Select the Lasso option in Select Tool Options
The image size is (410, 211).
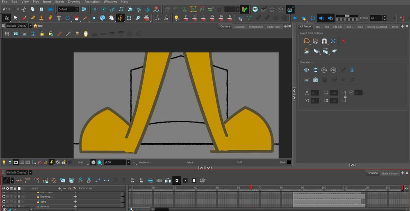306,41
